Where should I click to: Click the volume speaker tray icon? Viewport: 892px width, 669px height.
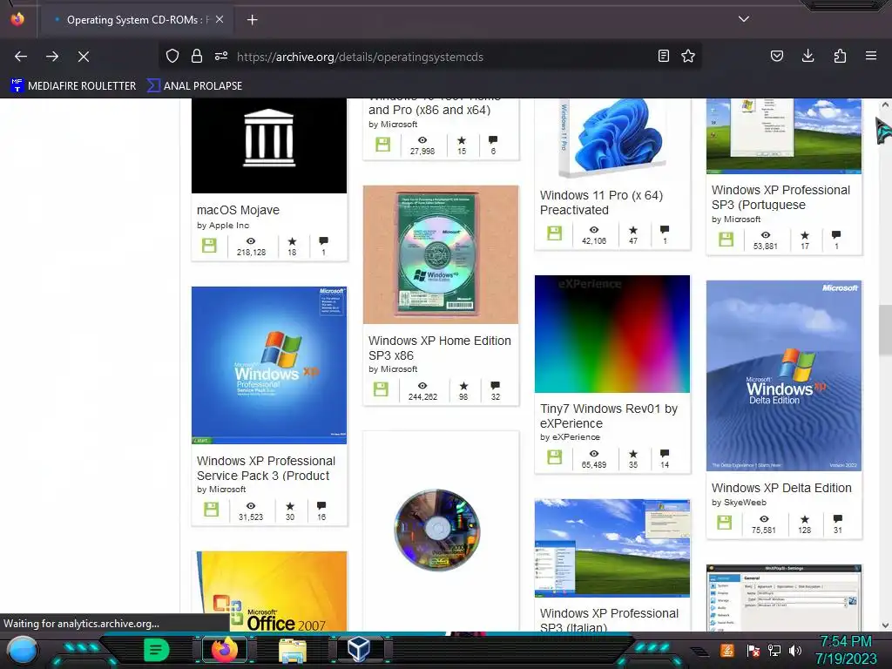(794, 650)
